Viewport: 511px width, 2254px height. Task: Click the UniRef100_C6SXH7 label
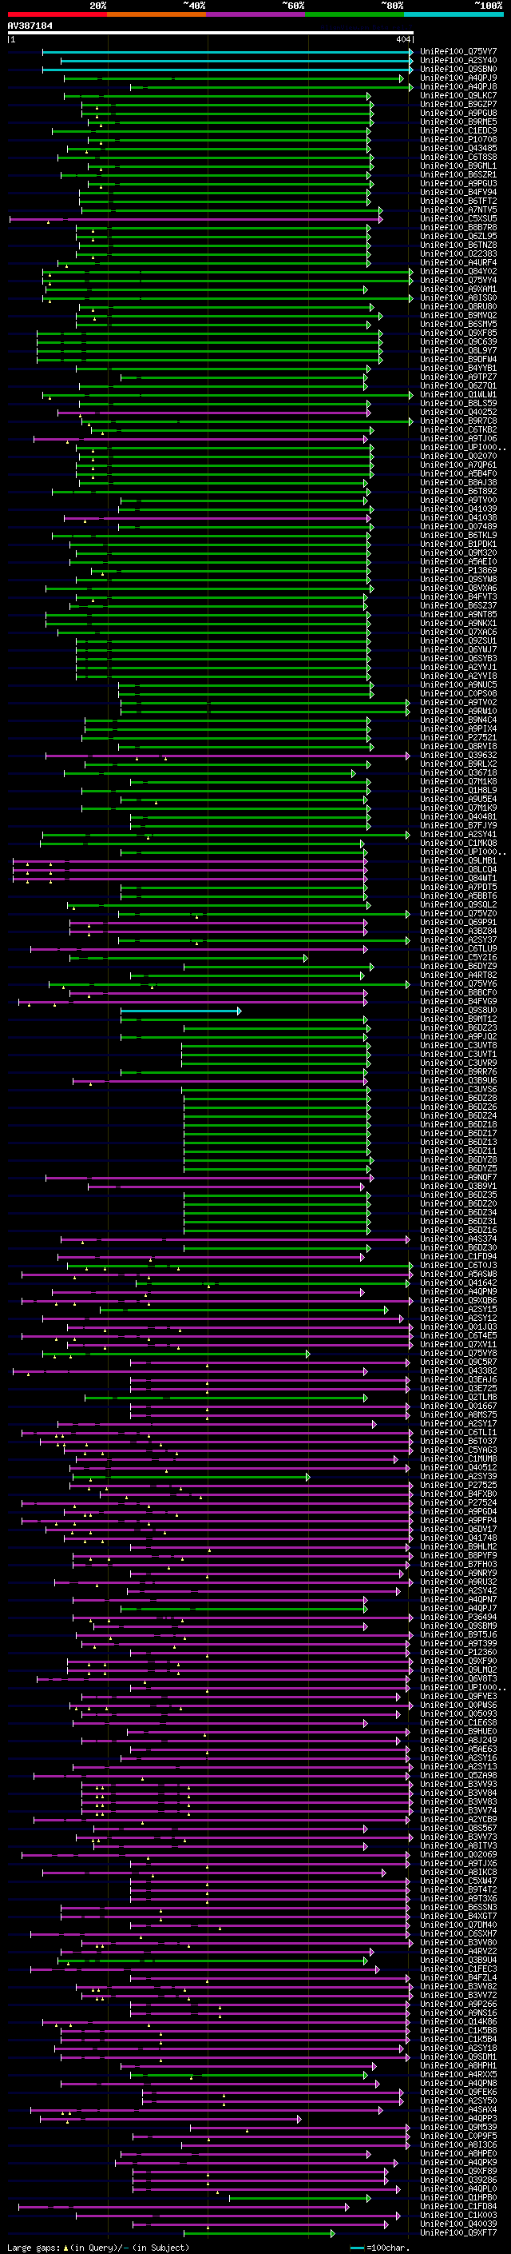click(458, 1933)
